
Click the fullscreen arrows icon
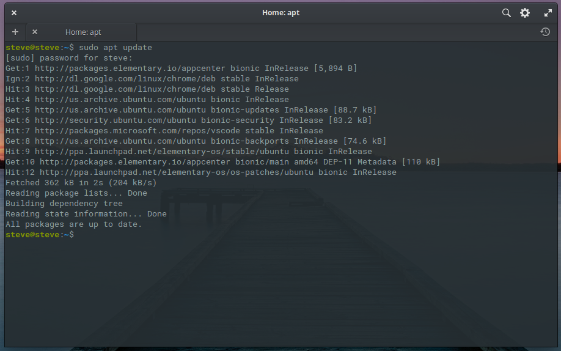click(x=548, y=13)
